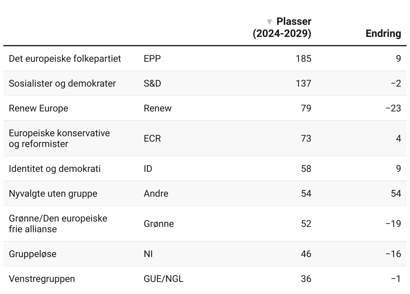Viewport: 410px width, 294px height.
Task: Click the ECR abbreviation cell
Action: (x=152, y=138)
